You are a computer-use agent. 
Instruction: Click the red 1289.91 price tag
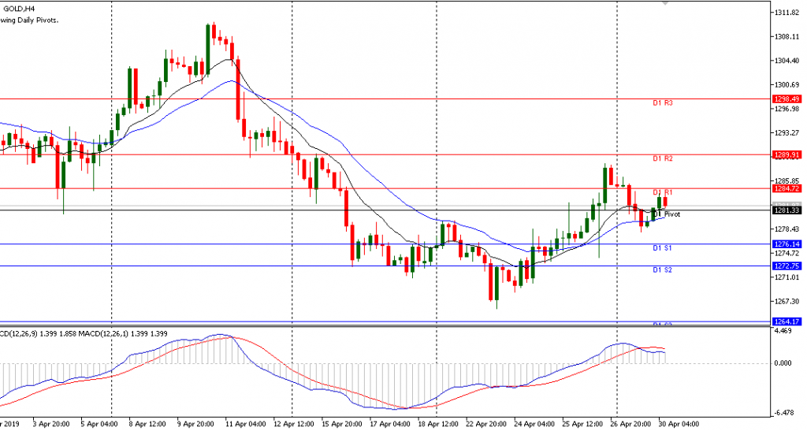coord(788,155)
